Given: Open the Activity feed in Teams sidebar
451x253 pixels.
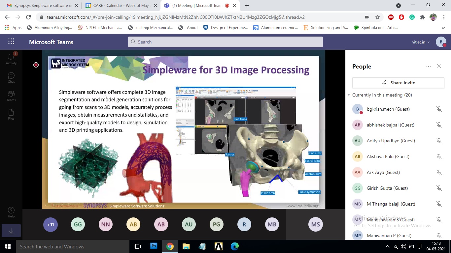Looking at the screenshot, I should point(11,57).
